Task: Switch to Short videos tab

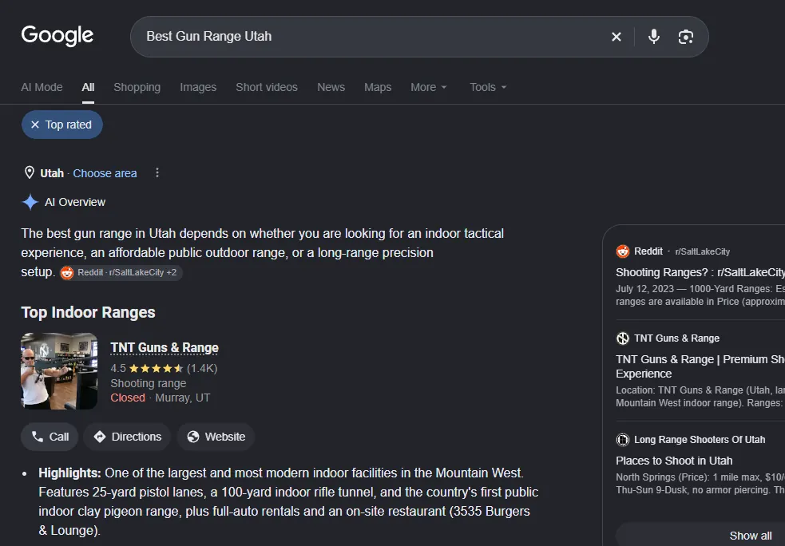Action: tap(267, 87)
